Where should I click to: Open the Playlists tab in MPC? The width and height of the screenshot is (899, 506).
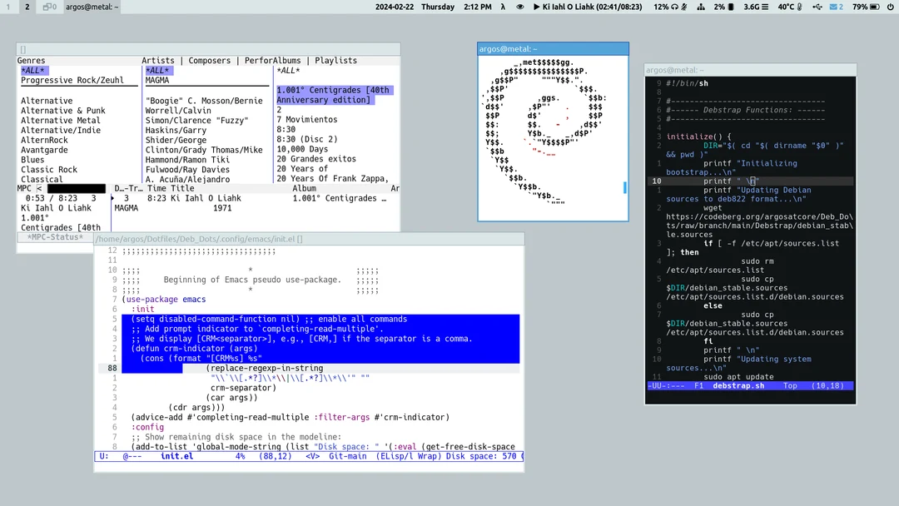point(335,60)
